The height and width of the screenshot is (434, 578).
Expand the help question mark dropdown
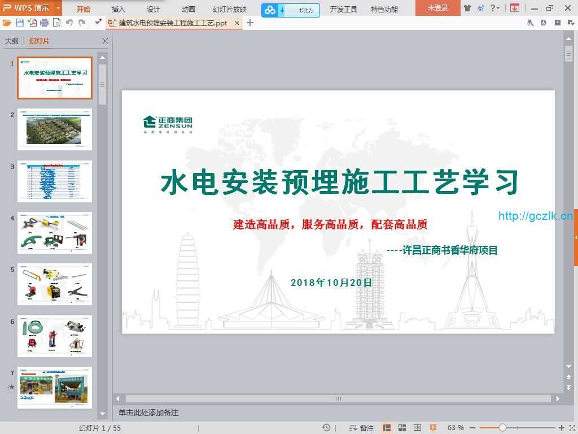(495, 8)
